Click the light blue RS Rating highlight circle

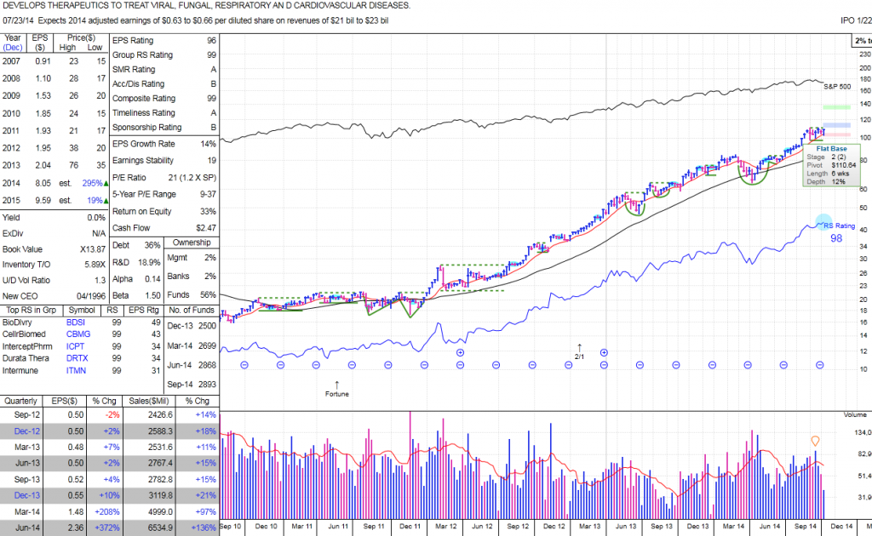coord(823,222)
